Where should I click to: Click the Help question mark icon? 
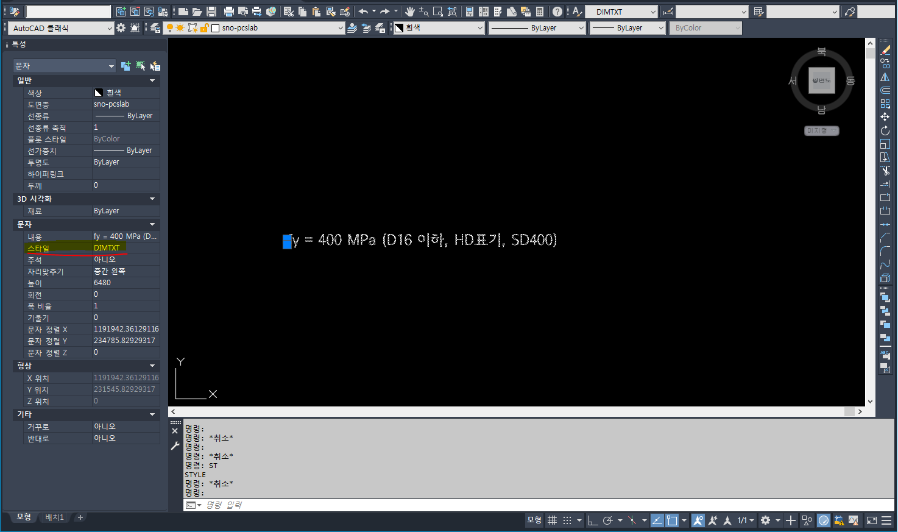coord(557,12)
